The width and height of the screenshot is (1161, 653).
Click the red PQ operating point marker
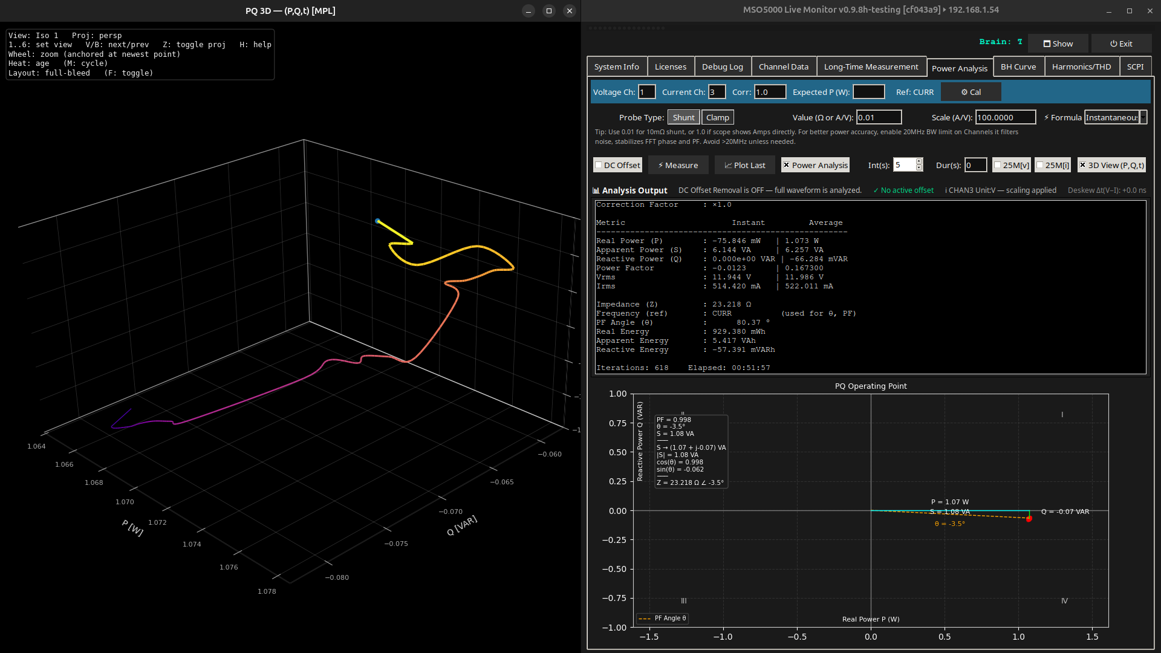click(x=1029, y=519)
